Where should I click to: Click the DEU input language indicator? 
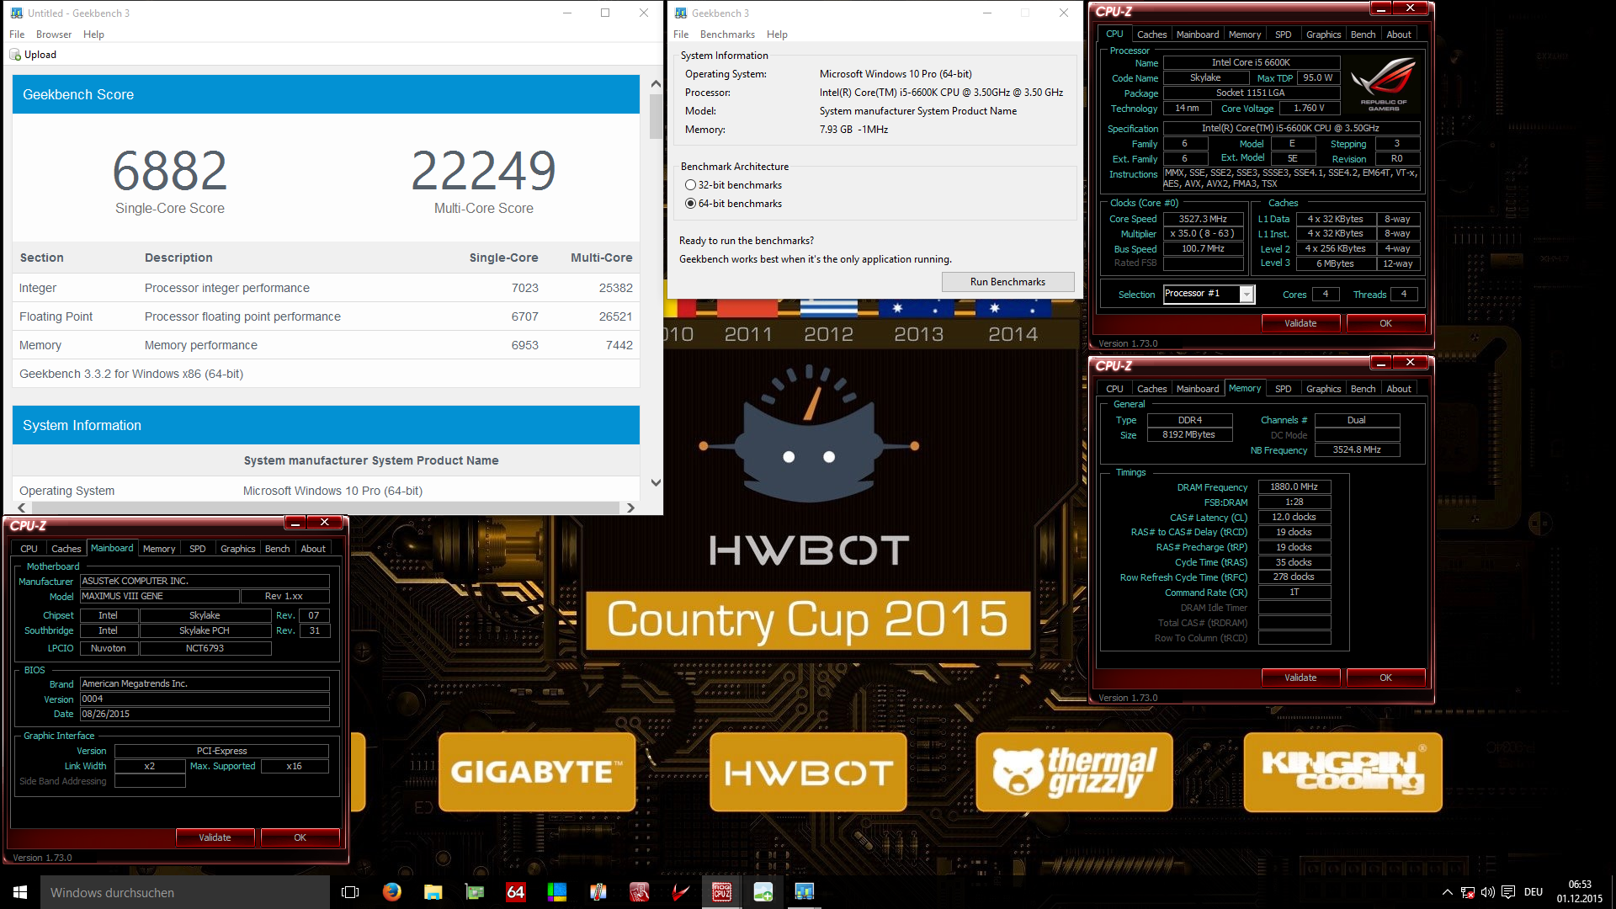tap(1534, 892)
